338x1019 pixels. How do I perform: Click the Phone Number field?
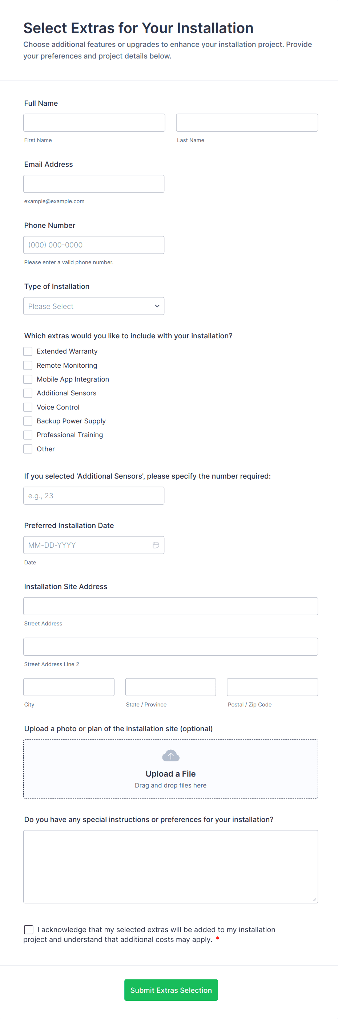(94, 245)
